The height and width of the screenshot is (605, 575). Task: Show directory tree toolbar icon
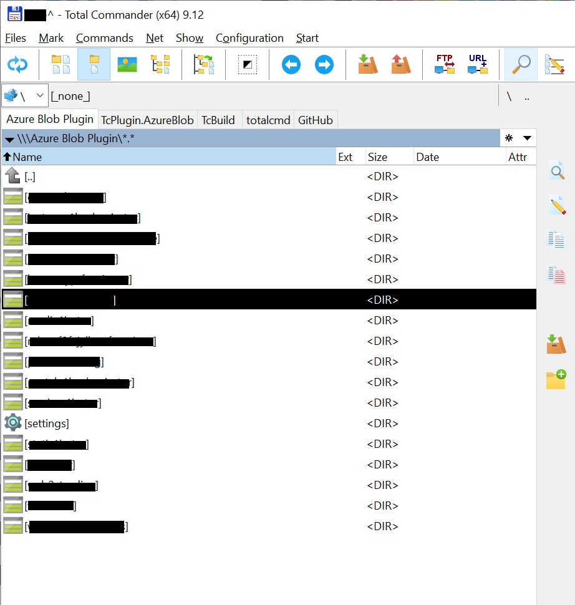[x=160, y=64]
